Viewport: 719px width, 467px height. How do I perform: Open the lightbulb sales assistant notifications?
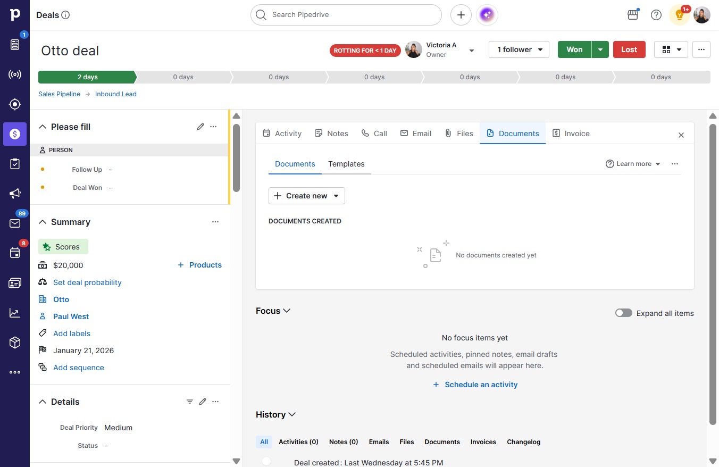pos(679,15)
